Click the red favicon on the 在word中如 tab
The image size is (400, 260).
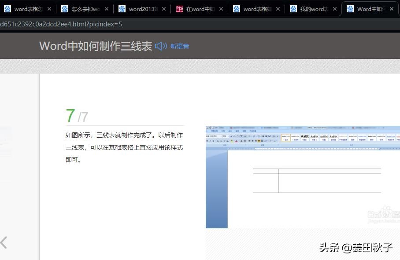178,8
